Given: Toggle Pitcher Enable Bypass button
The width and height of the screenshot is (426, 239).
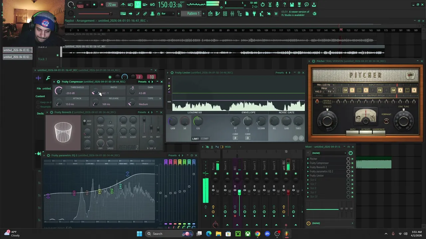Looking at the screenshot, I should (317, 102).
